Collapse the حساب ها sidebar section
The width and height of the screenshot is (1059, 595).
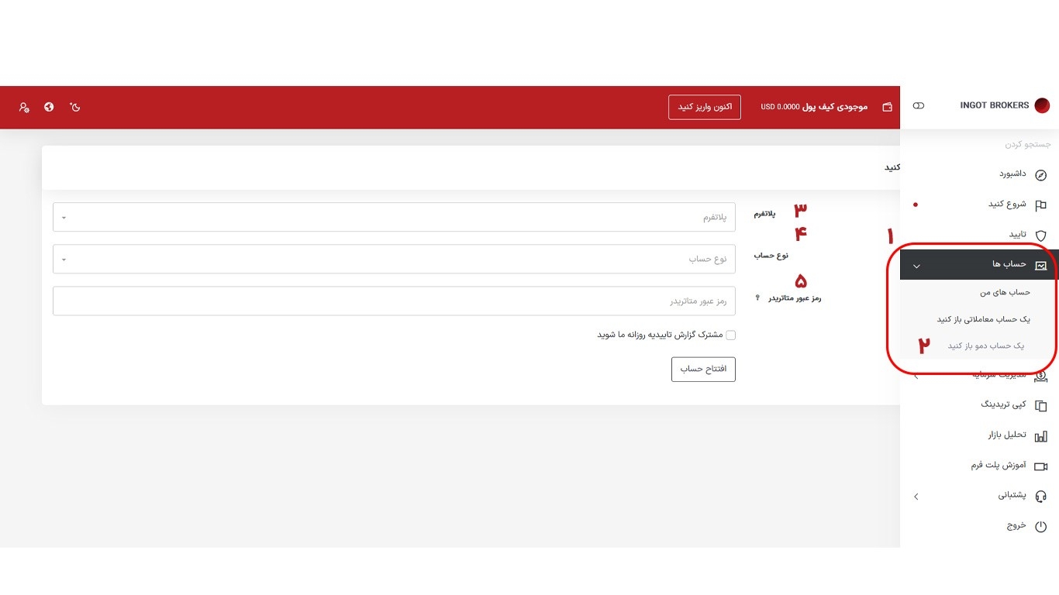click(916, 265)
